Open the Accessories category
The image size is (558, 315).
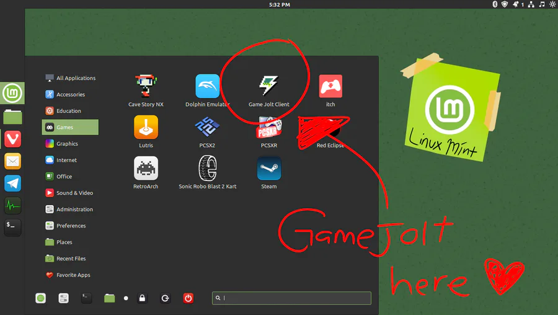pos(71,94)
